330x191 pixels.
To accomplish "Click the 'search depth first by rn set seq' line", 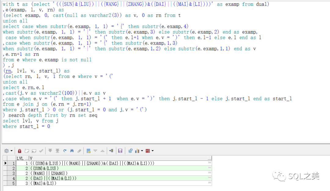I will [50, 115].
